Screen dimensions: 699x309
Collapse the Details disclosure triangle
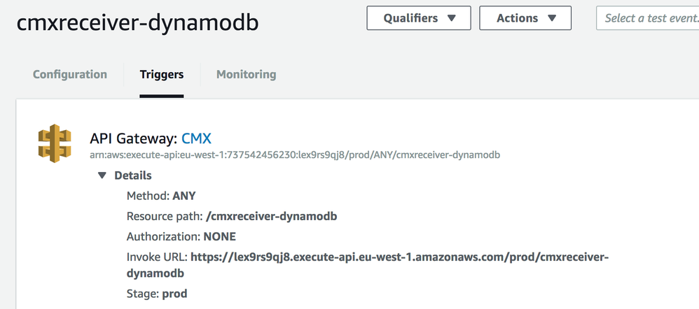[102, 175]
